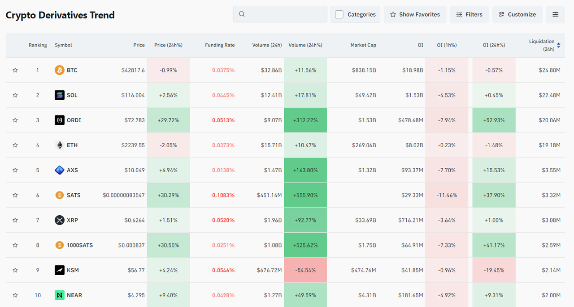The width and height of the screenshot is (574, 307).
Task: Click the AXS coin logo
Action: pos(60,171)
